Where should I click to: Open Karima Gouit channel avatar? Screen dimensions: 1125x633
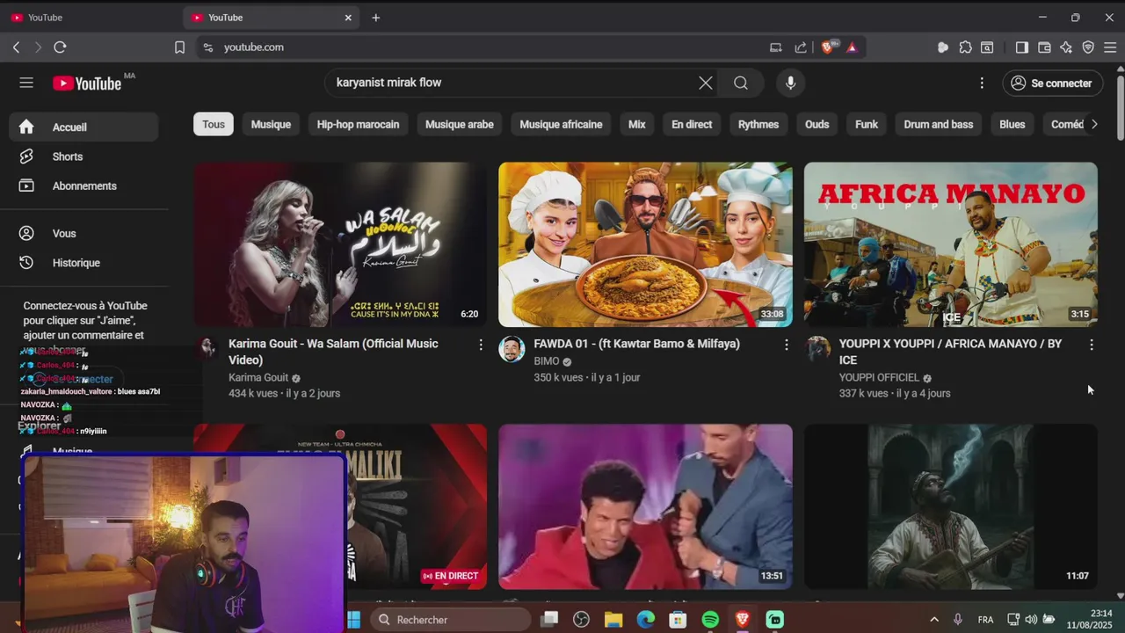[x=207, y=349]
